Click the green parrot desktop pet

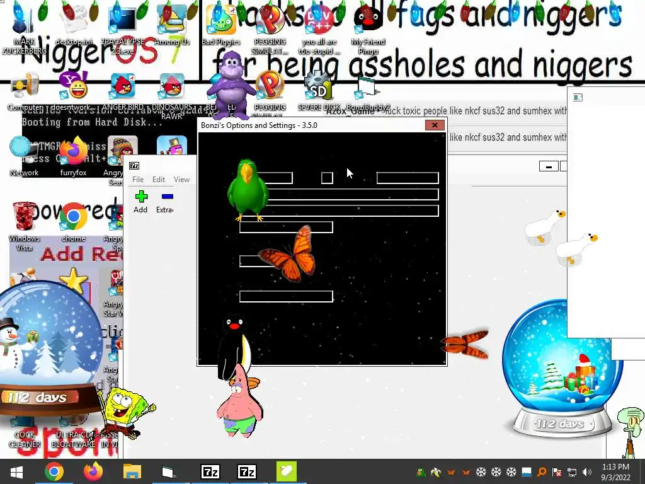pyautogui.click(x=248, y=190)
